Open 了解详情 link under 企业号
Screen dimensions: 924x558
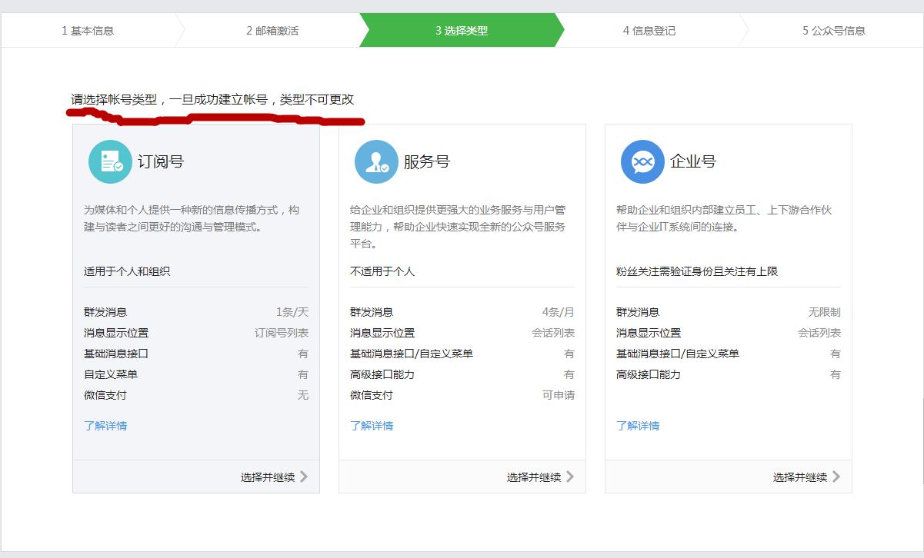click(x=639, y=425)
